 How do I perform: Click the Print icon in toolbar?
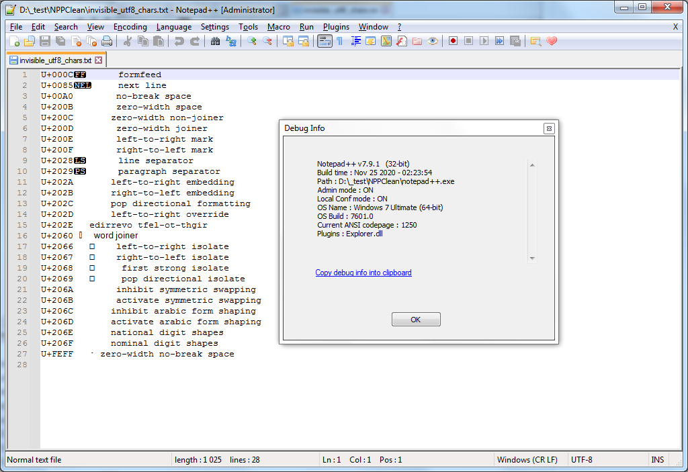107,41
